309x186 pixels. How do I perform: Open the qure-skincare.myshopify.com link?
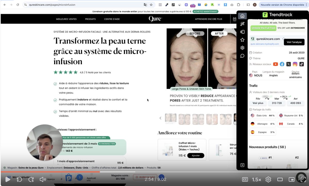click(265, 44)
